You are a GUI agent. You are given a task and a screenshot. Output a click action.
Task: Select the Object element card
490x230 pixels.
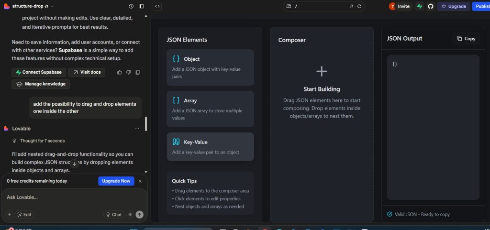pyautogui.click(x=211, y=67)
